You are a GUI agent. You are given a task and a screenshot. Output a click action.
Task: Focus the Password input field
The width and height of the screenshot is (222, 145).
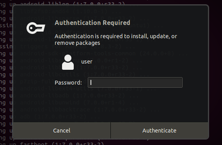(x=135, y=83)
